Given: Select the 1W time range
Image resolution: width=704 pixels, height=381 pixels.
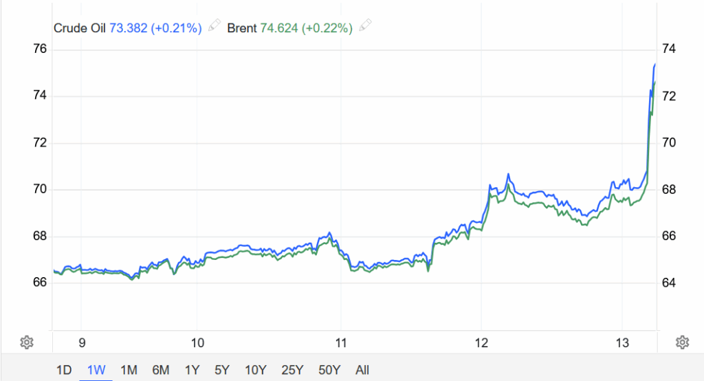Looking at the screenshot, I should (96, 370).
